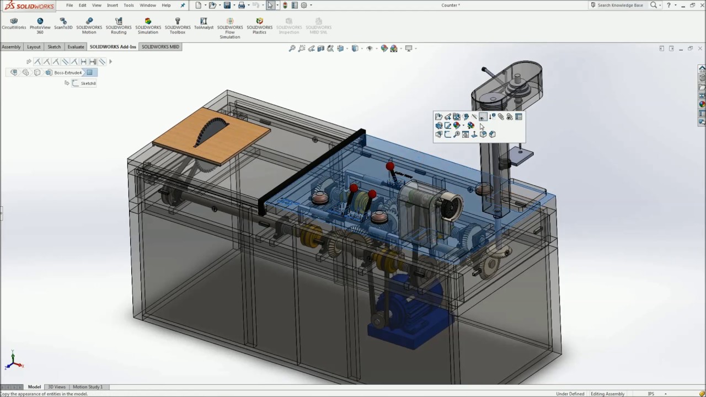The height and width of the screenshot is (397, 706).
Task: Open the unit system IPS dropdown
Action: [666, 394]
